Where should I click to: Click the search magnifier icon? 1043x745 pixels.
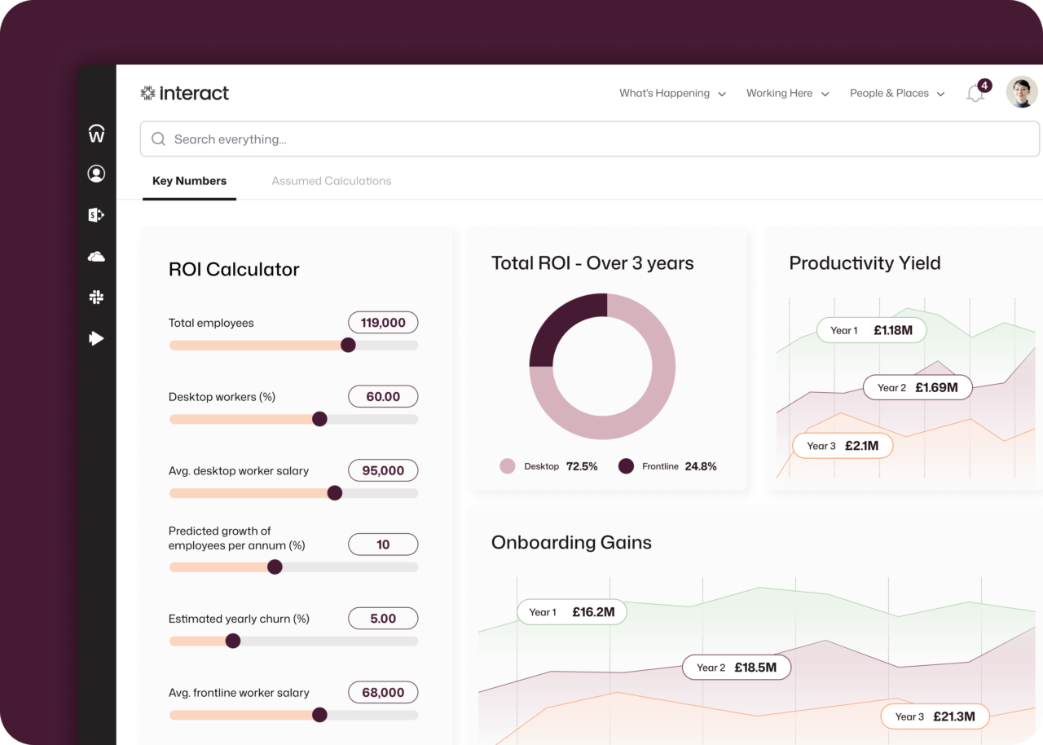click(159, 139)
